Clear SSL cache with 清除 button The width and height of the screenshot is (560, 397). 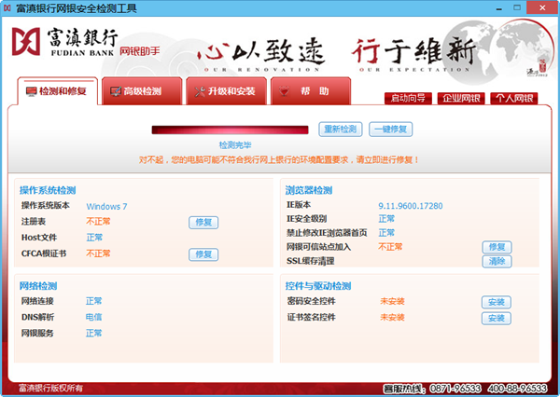click(497, 261)
